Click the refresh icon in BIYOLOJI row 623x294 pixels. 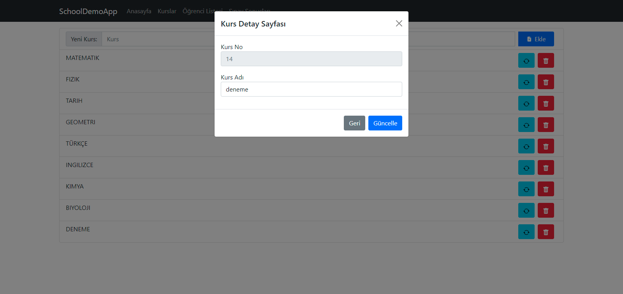pyautogui.click(x=526, y=210)
